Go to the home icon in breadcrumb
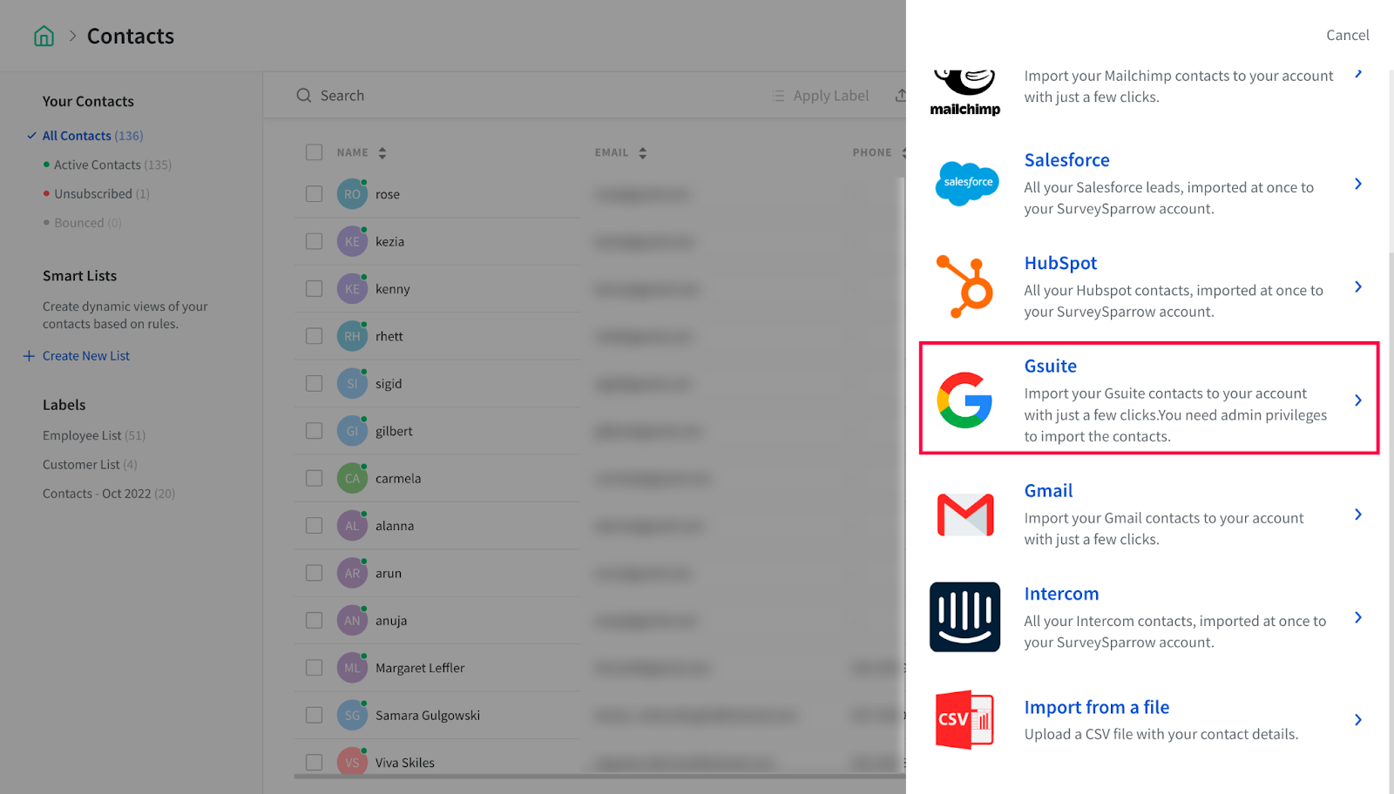The height and width of the screenshot is (794, 1394). [x=44, y=36]
